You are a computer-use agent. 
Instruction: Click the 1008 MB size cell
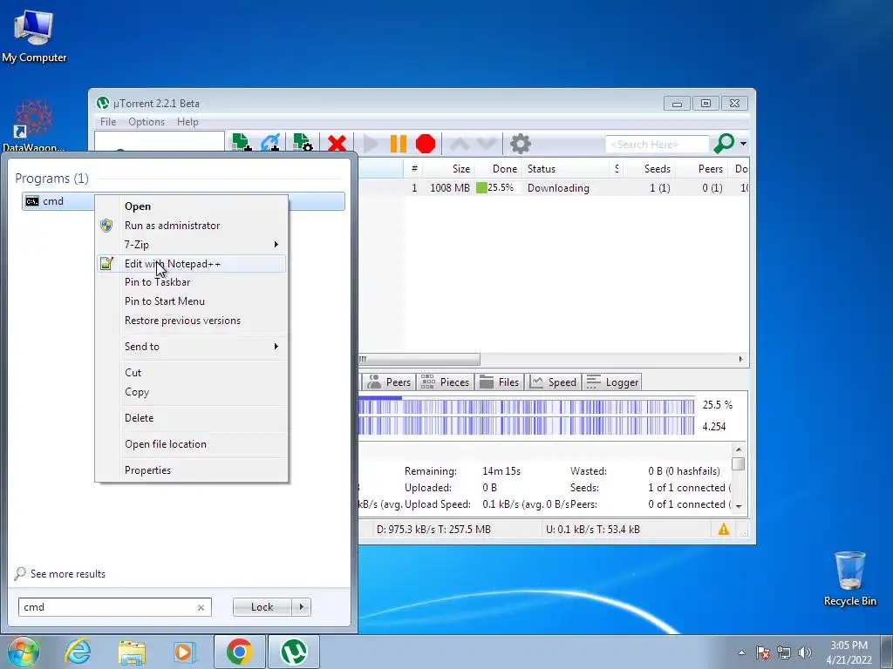pos(449,188)
